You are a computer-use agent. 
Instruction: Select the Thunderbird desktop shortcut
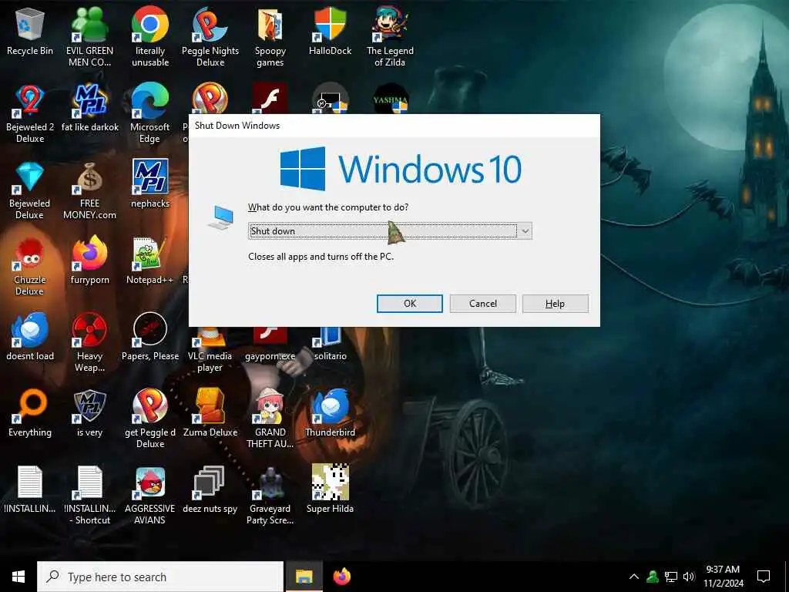coord(330,412)
